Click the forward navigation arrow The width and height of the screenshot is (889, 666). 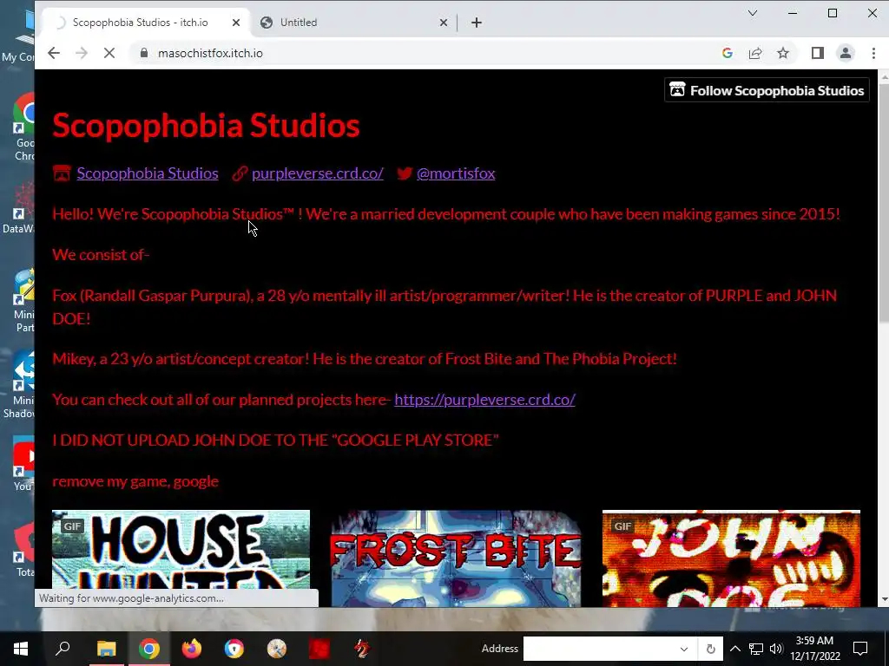click(x=82, y=53)
